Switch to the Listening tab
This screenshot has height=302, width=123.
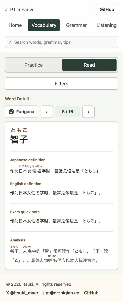106,25
